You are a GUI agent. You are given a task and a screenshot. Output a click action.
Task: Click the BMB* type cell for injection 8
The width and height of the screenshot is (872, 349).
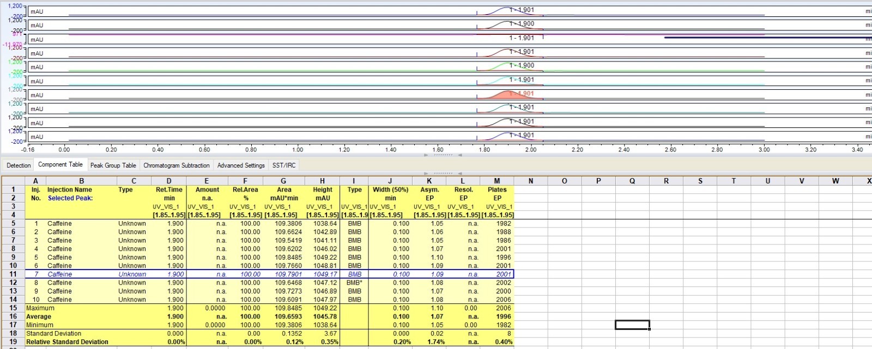pyautogui.click(x=355, y=283)
